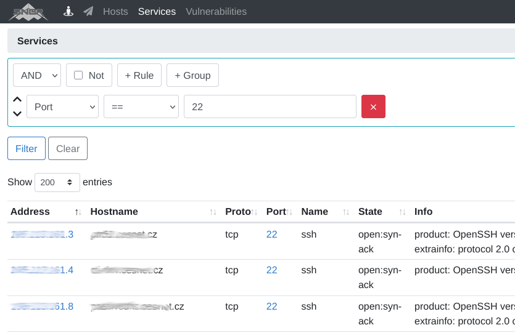Screen dimensions: 515x333
Task: Expand the Port field selector
Action: (62, 106)
